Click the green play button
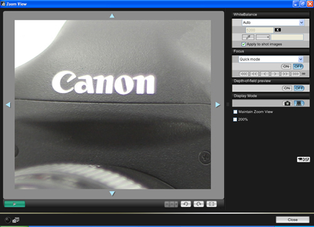 [14, 204]
